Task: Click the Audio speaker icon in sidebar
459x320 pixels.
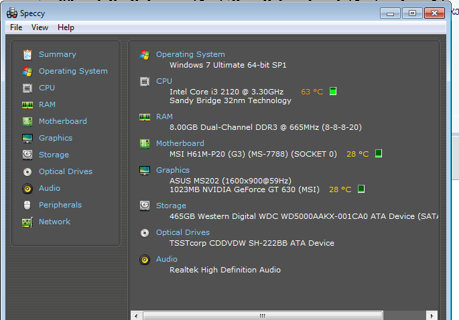Action: (27, 189)
